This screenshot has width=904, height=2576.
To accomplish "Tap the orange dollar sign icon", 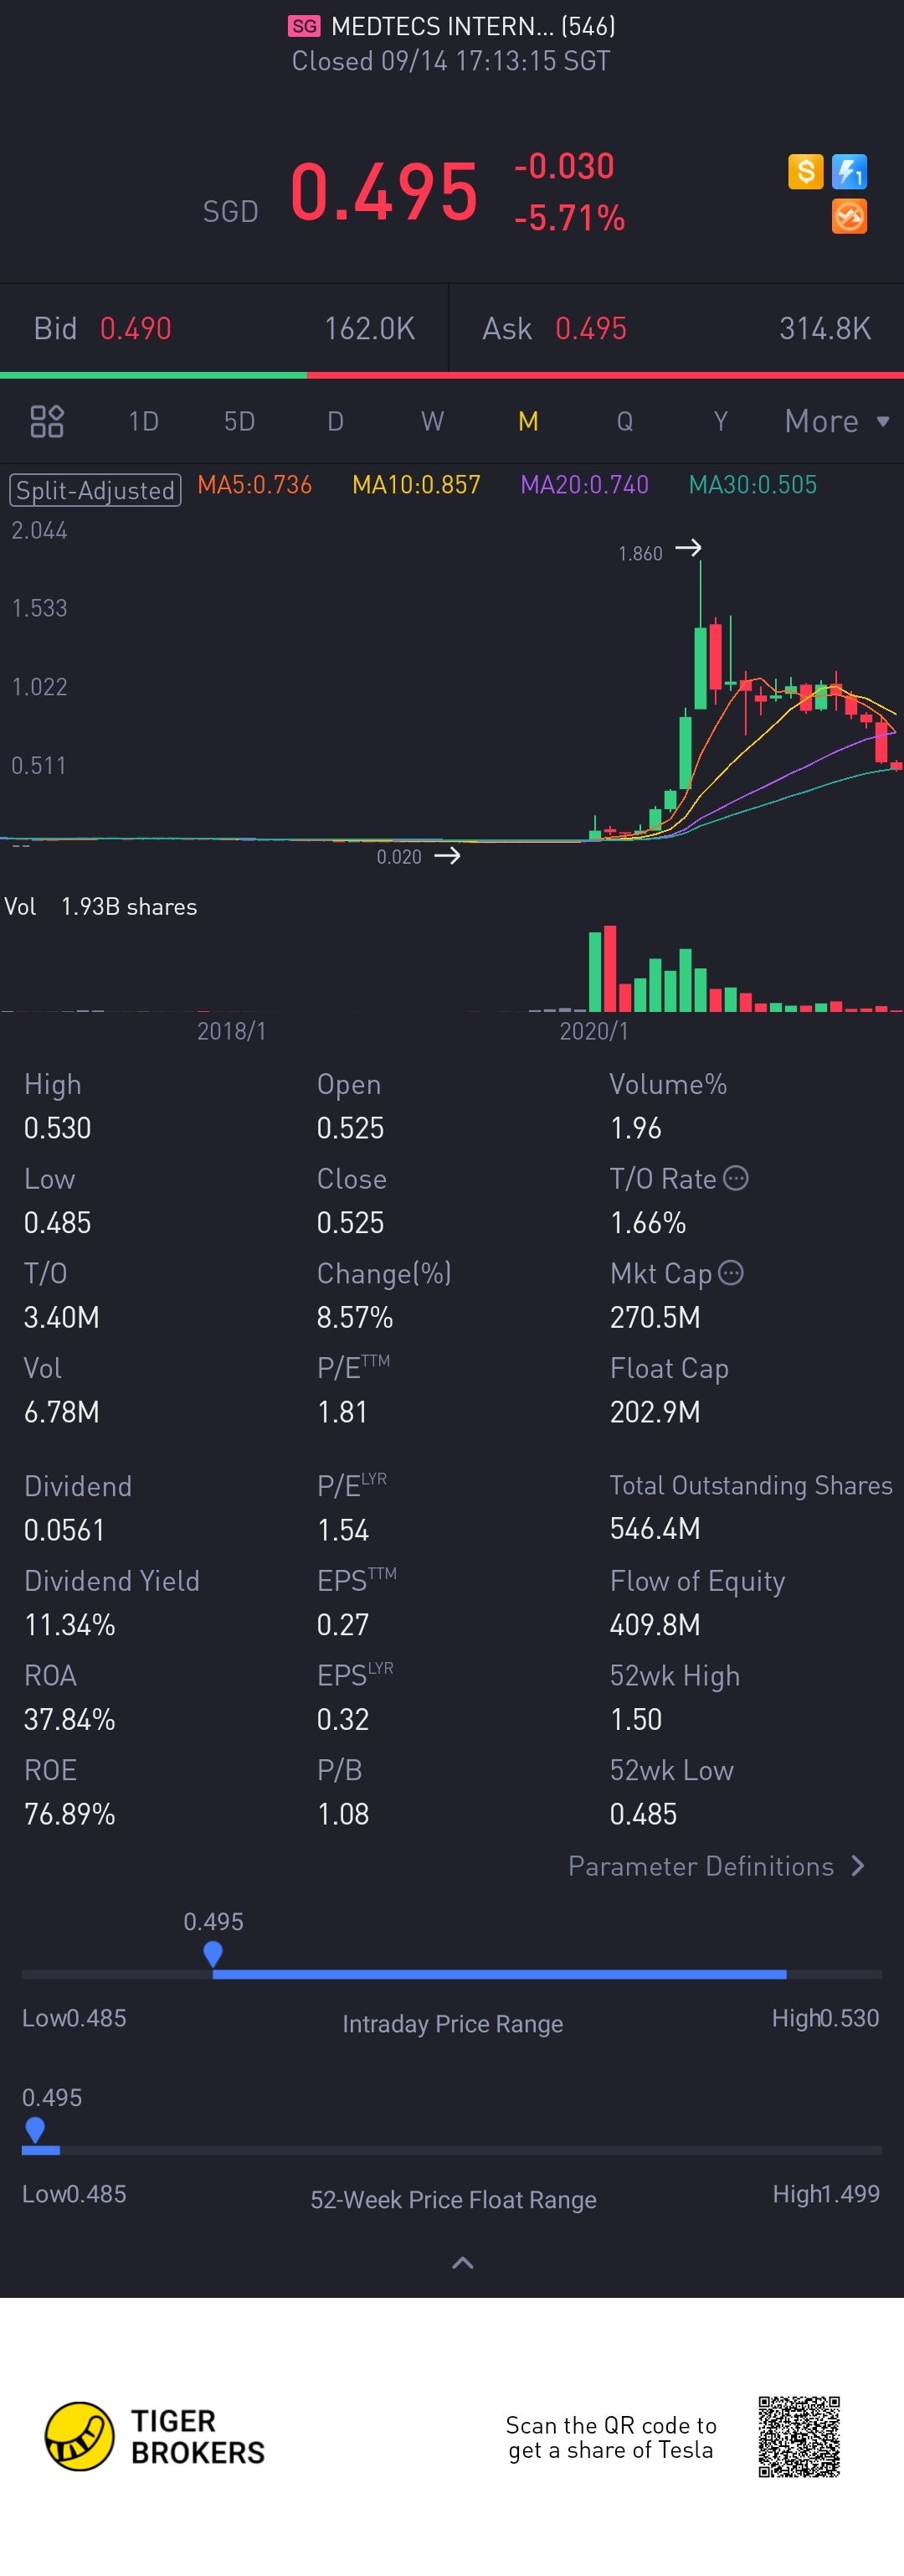I will [x=805, y=171].
